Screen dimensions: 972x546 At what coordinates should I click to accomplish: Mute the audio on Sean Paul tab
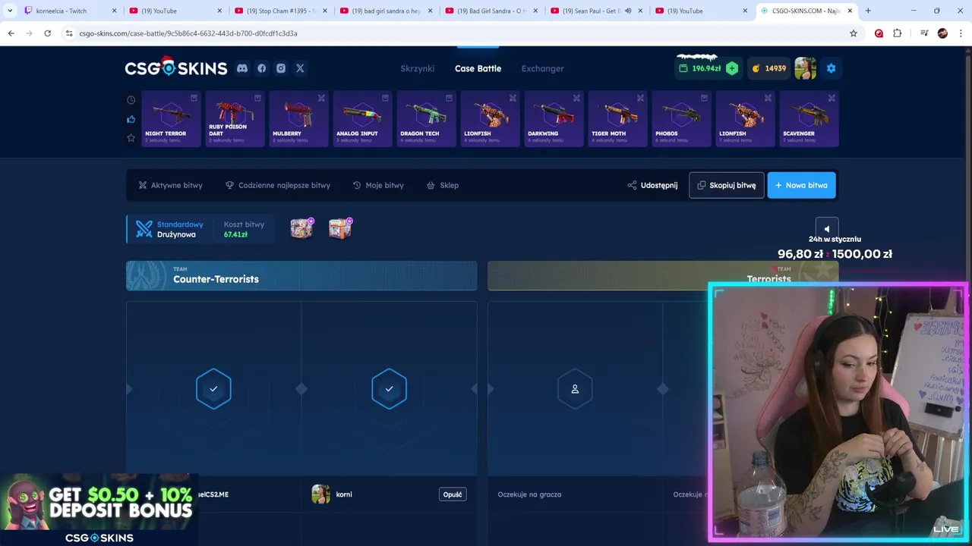click(x=627, y=11)
